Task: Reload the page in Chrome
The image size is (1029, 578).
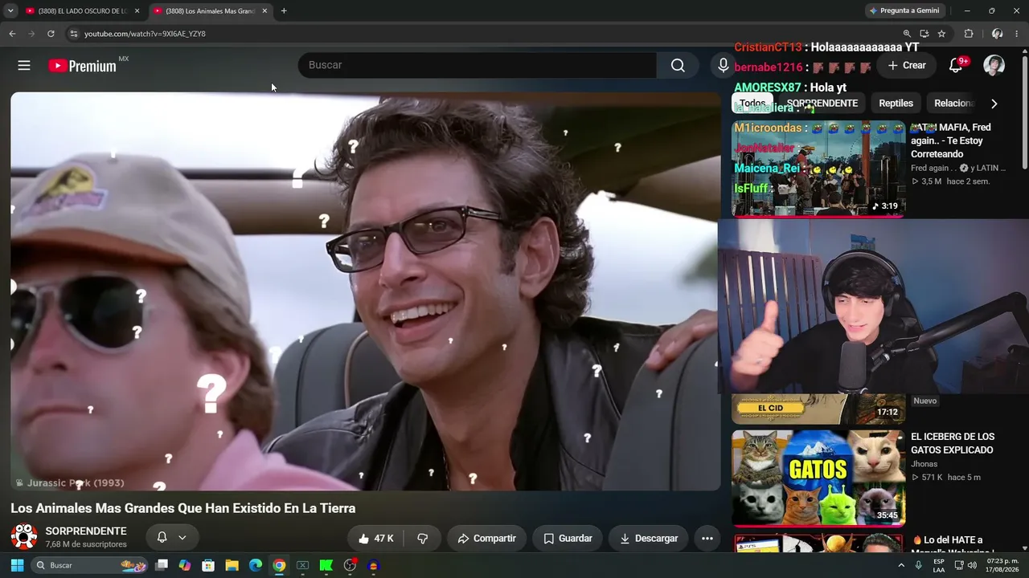Action: [51, 34]
